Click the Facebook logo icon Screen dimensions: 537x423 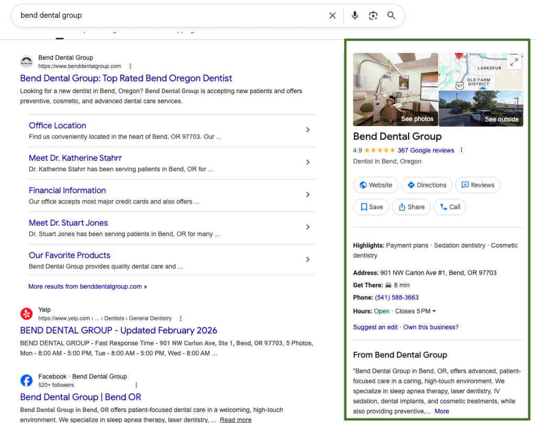pyautogui.click(x=26, y=380)
